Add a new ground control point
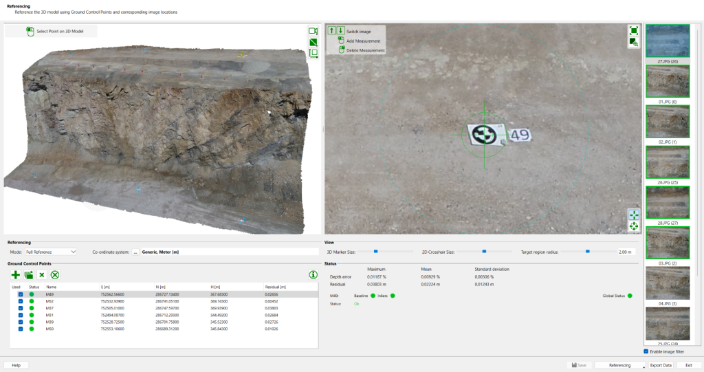Screen dimensions: 704x372 [16, 274]
